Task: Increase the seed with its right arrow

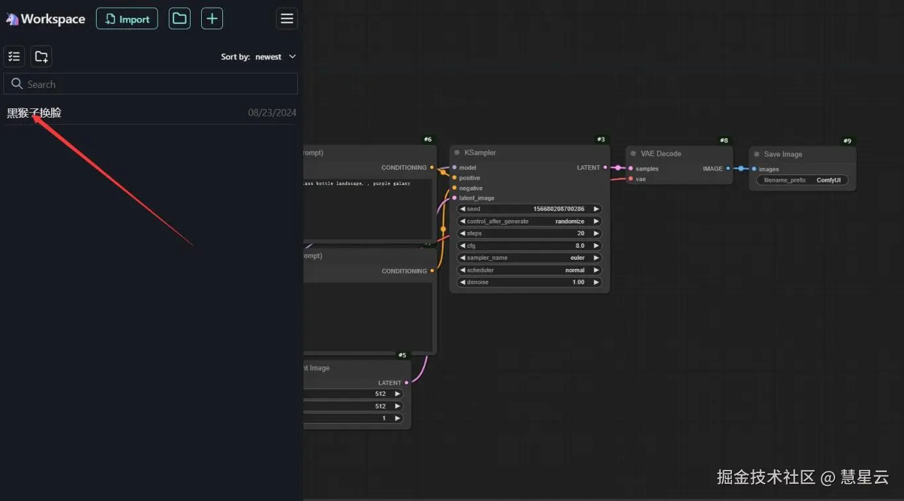Action: [596, 209]
